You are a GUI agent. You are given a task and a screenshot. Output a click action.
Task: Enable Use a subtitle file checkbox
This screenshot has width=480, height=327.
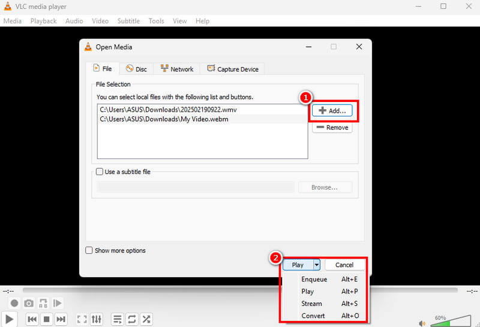(x=100, y=172)
